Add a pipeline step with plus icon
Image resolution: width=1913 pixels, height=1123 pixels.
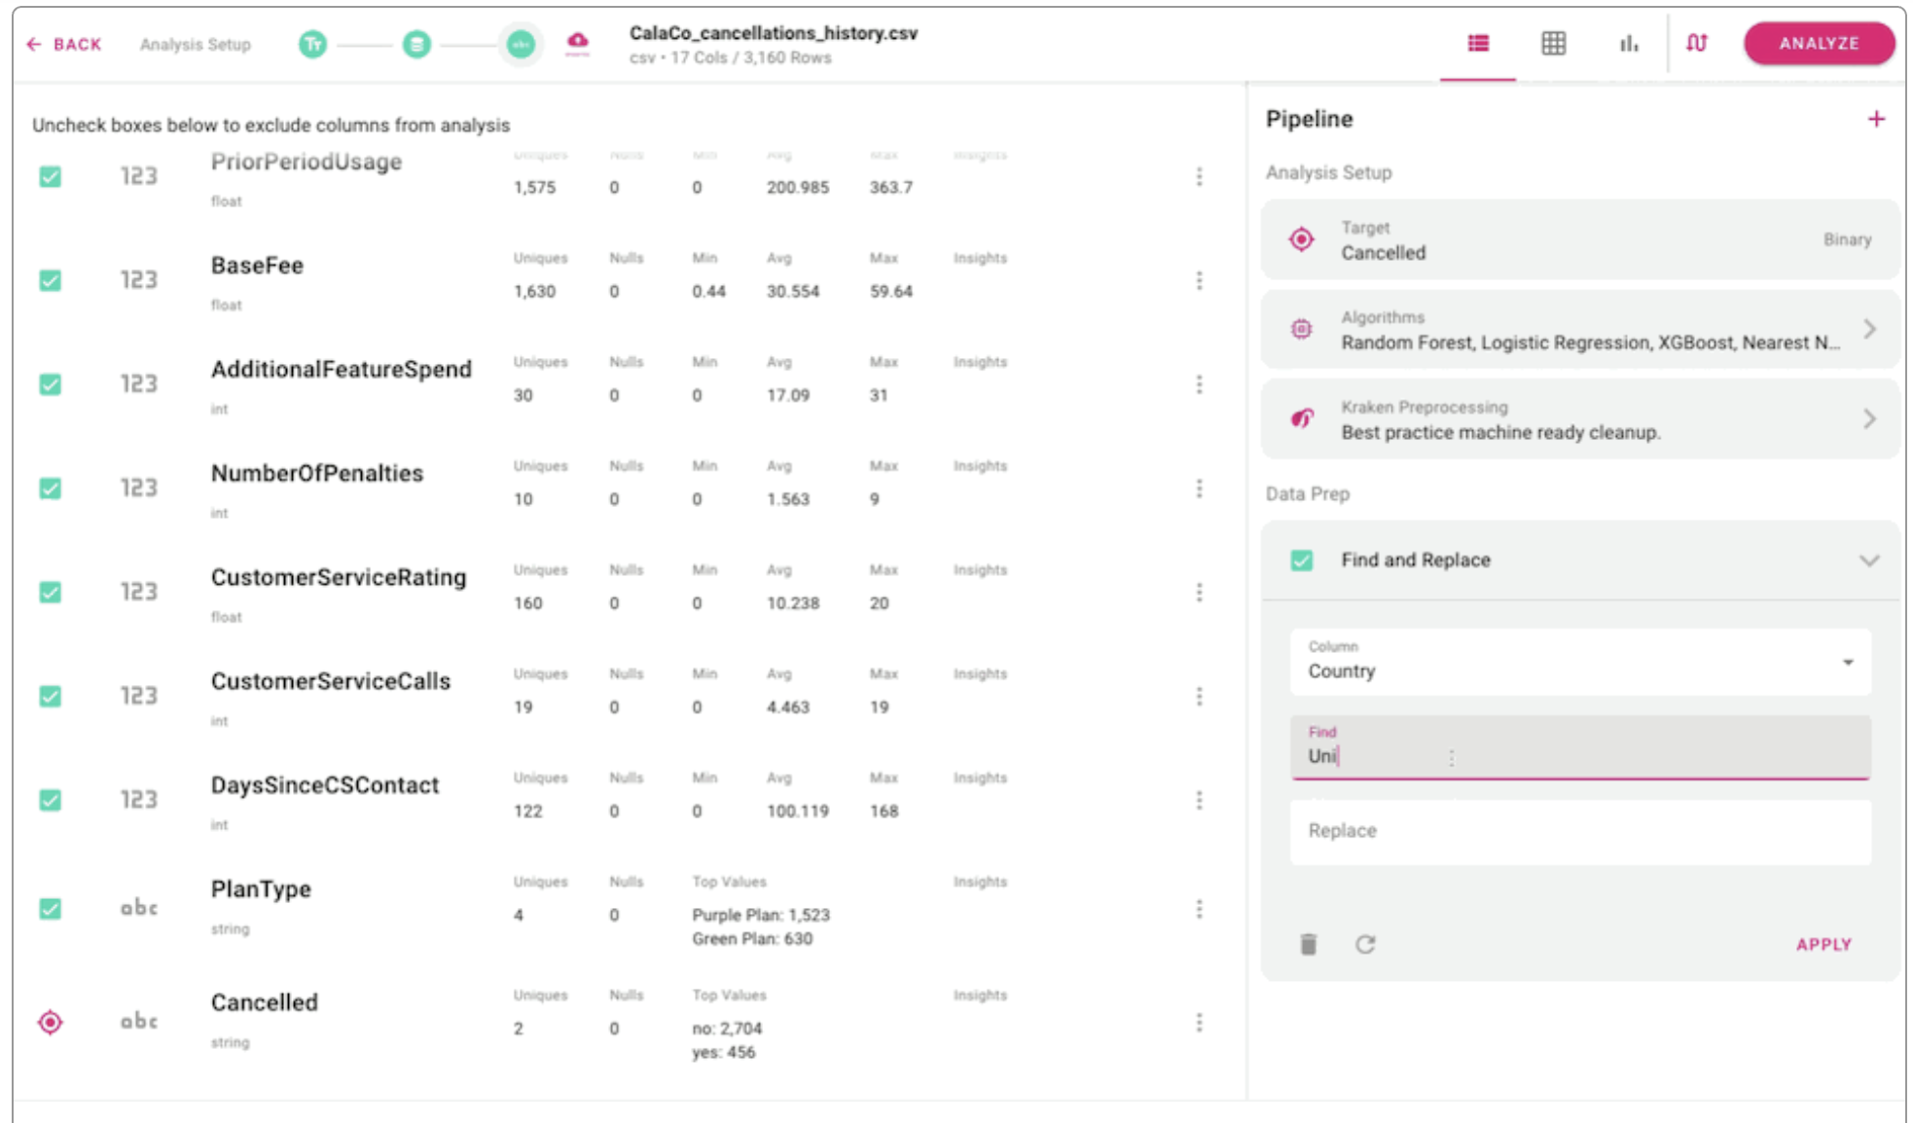(x=1876, y=119)
